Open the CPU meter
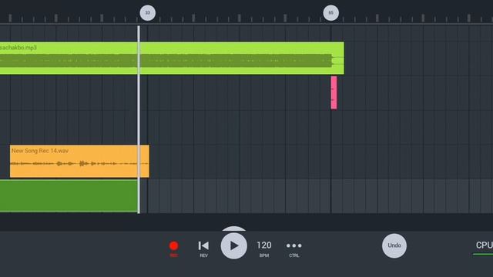This screenshot has height=277, width=493. 484,248
